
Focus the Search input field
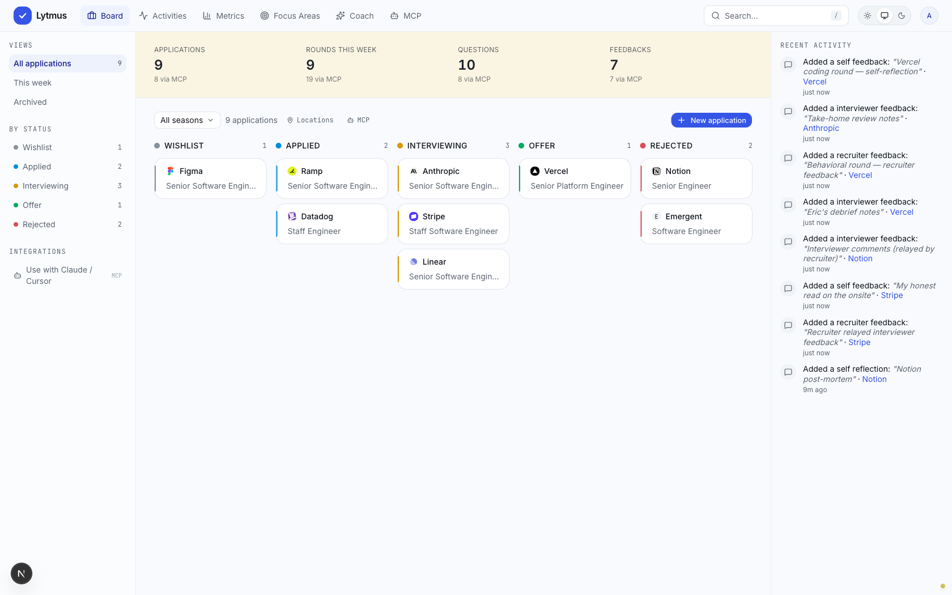[776, 16]
